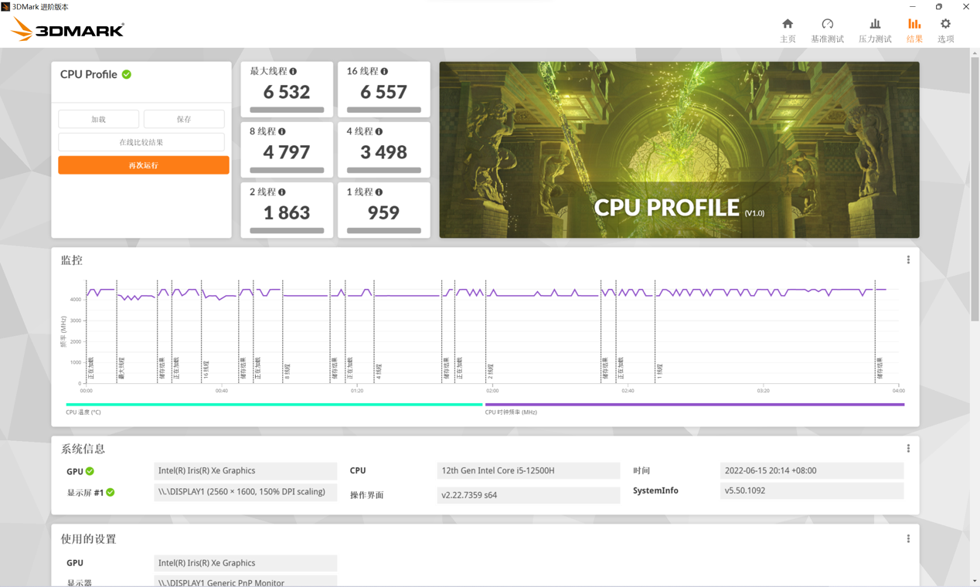Image resolution: width=980 pixels, height=587 pixels.
Task: Expand the 监控 panel options menu
Action: (x=908, y=260)
